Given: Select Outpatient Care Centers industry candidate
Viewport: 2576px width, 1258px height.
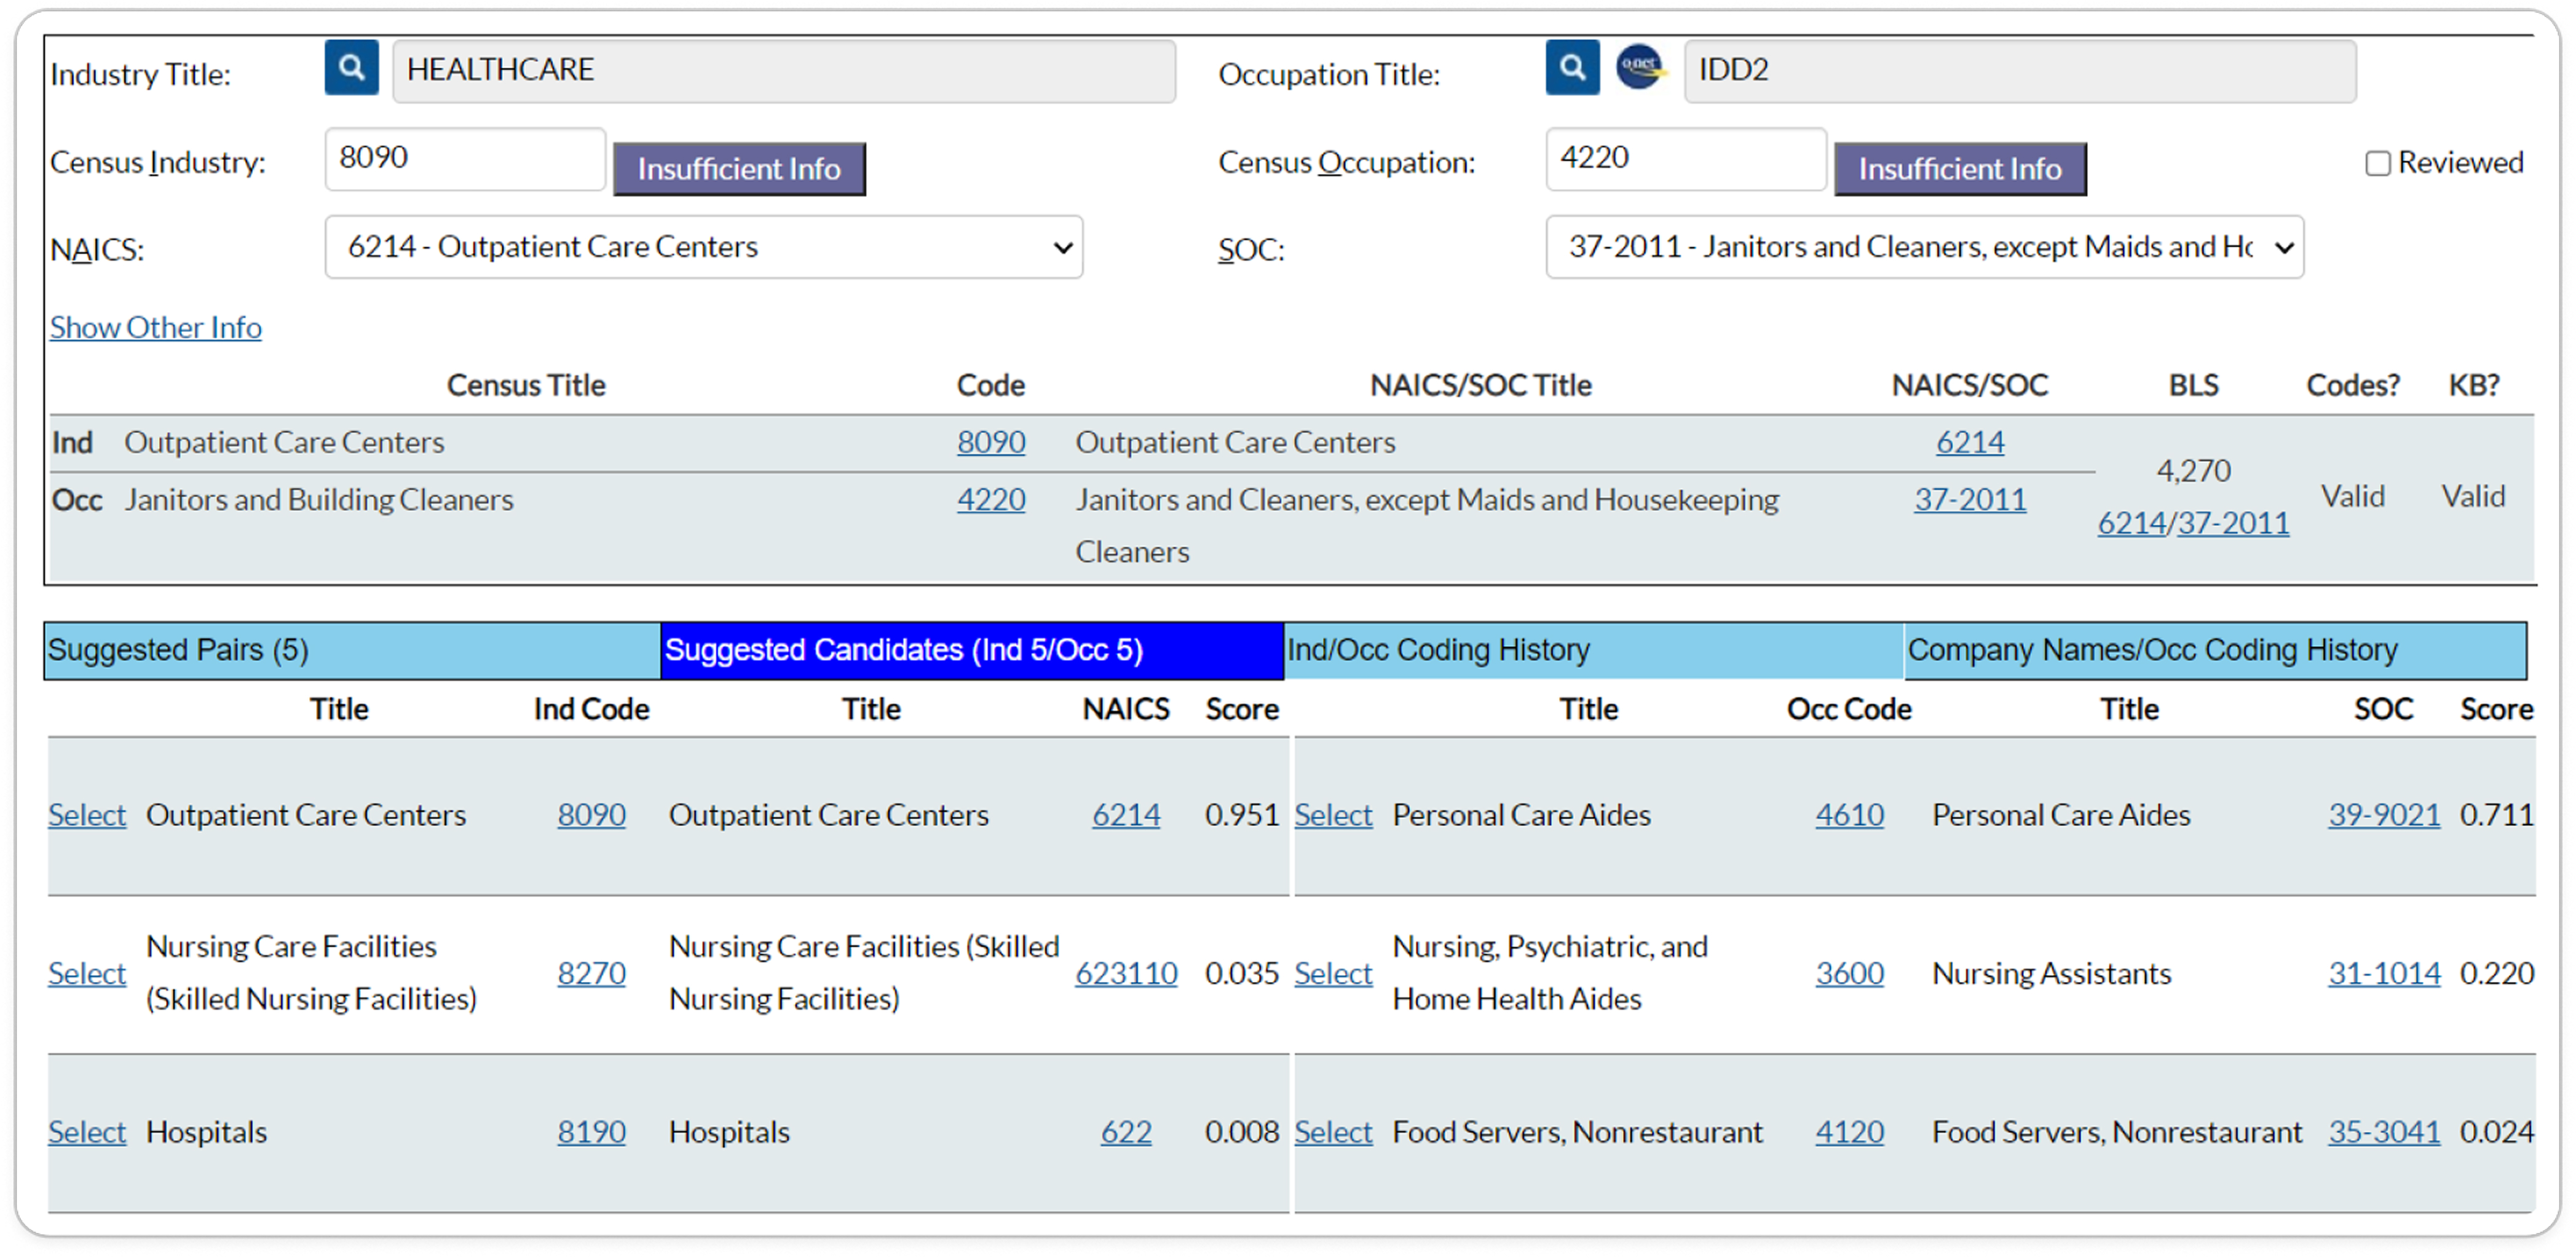Looking at the screenshot, I should [x=87, y=815].
